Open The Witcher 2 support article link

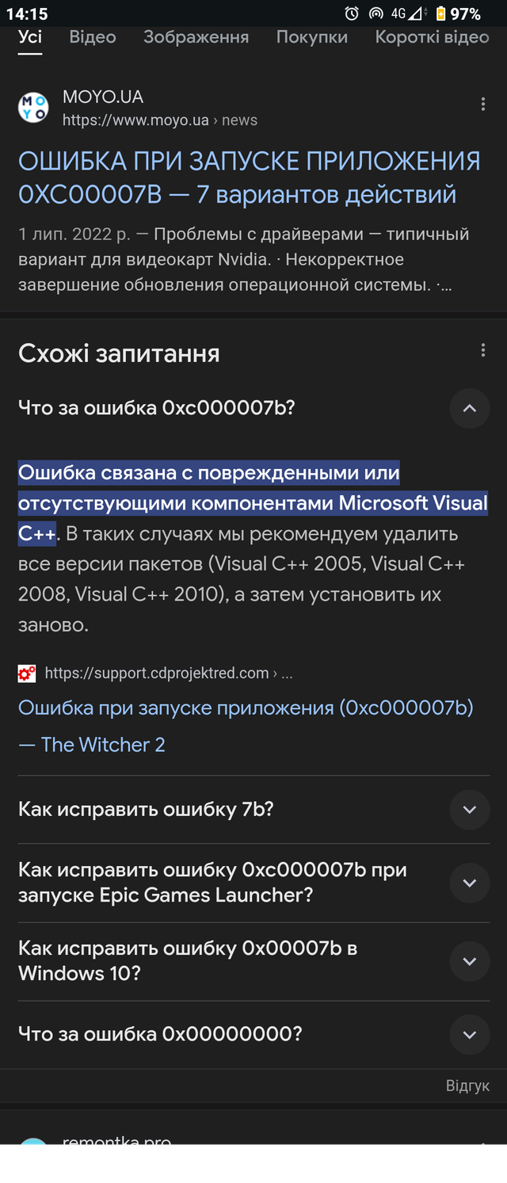246,726
